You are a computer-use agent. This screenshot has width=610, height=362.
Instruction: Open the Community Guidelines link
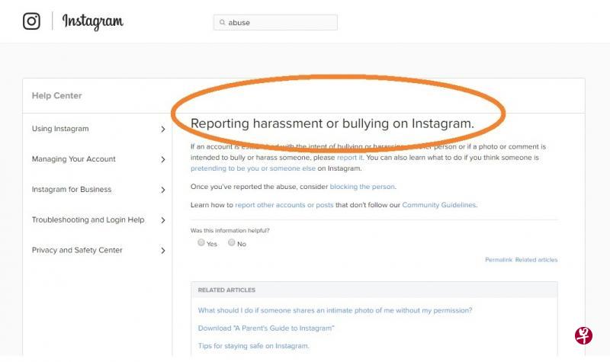[x=439, y=205]
